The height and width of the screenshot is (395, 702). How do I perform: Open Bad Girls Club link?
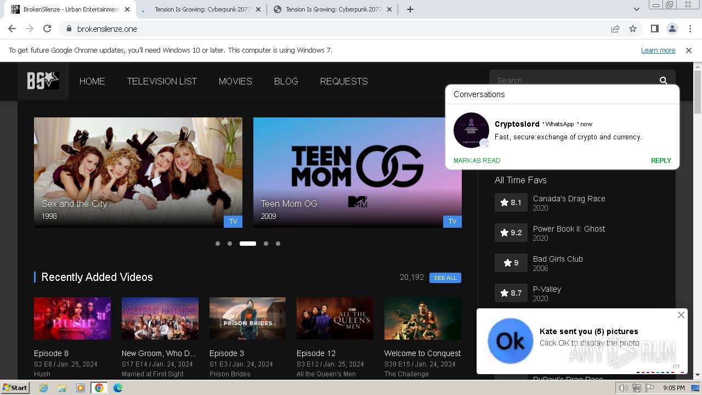pyautogui.click(x=558, y=259)
